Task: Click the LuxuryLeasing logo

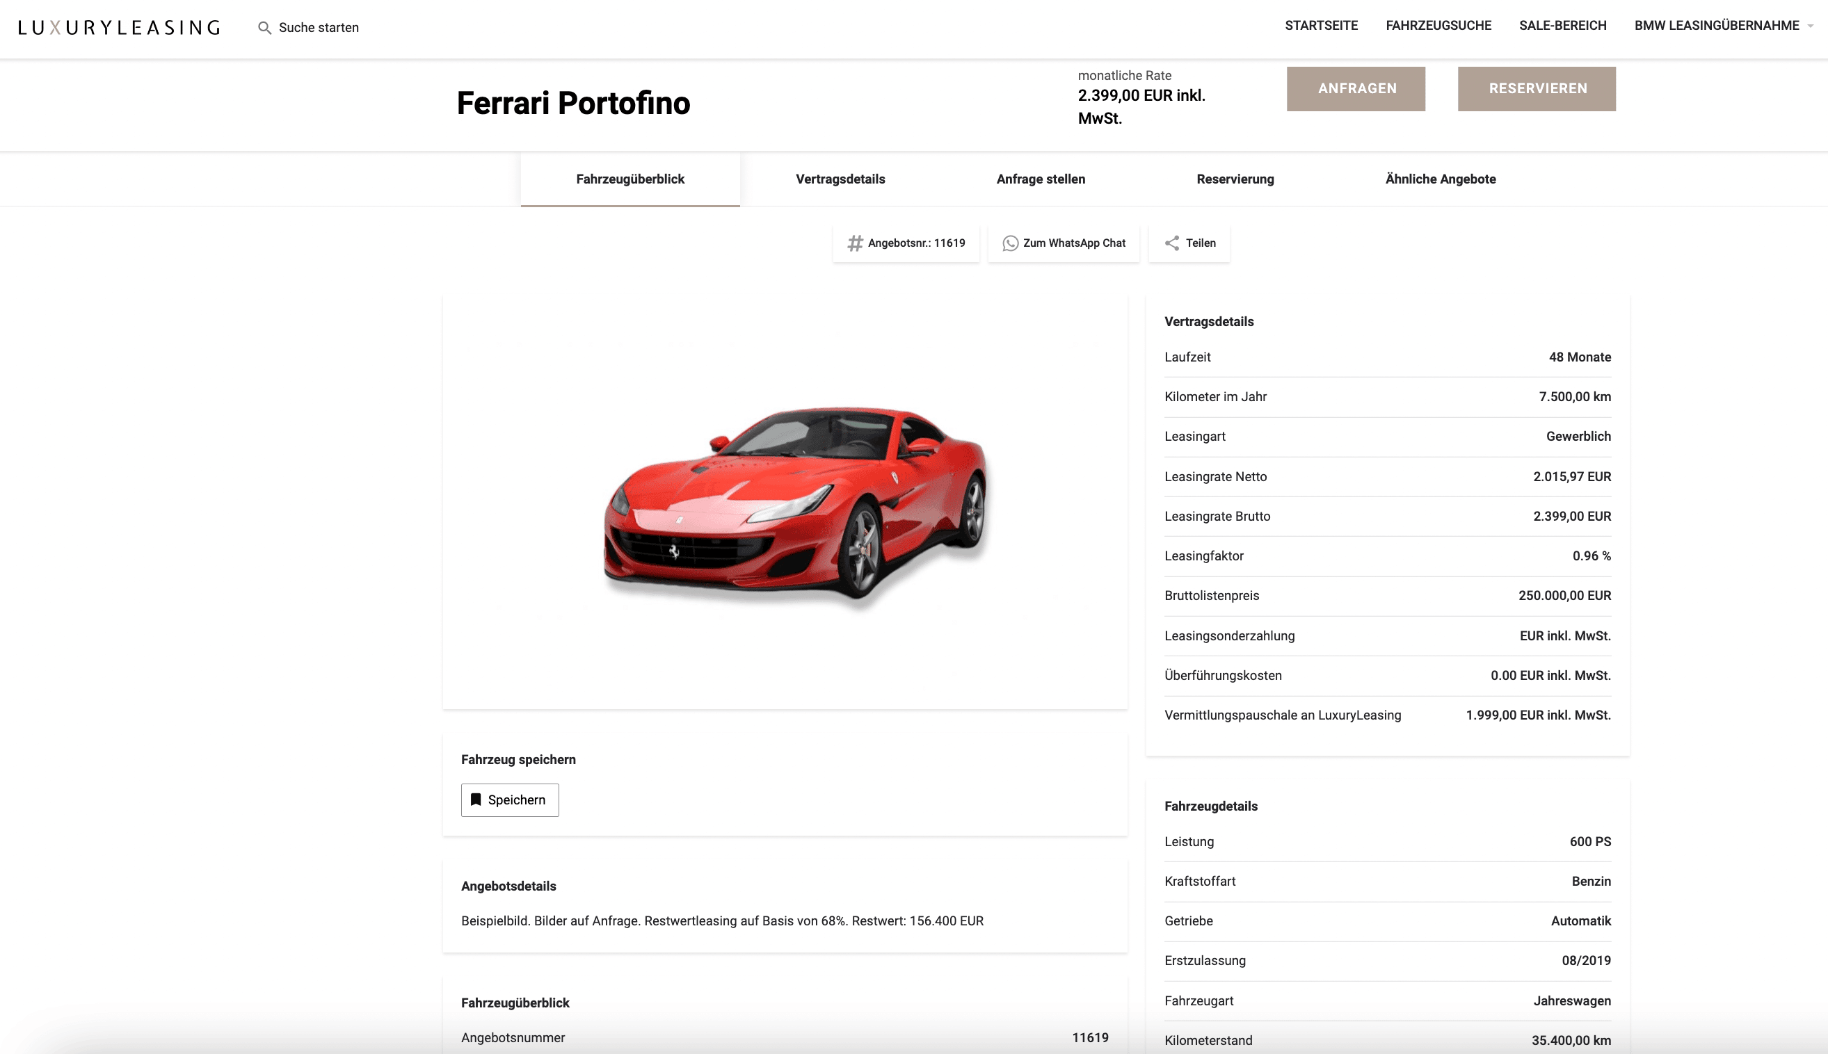Action: click(x=119, y=28)
